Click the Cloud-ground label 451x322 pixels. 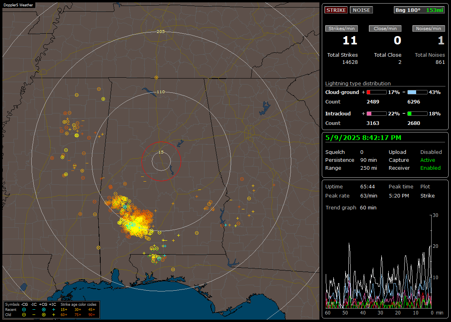point(342,92)
